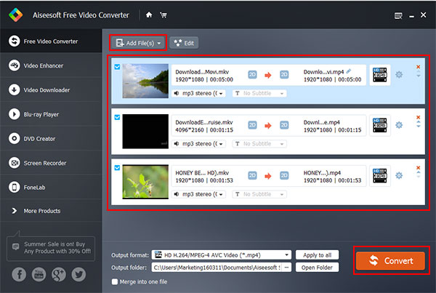Select the black DownloadE...ruise.mkv thumbnail
436x293 pixels.
145,131
